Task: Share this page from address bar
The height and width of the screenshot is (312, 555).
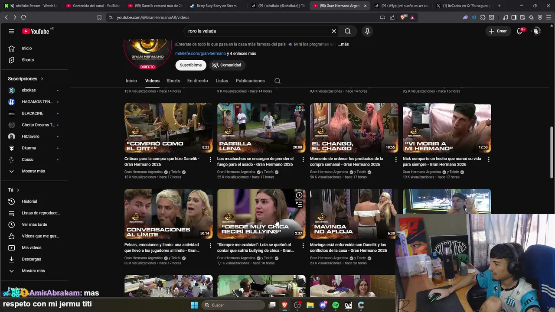Action: [x=392, y=17]
